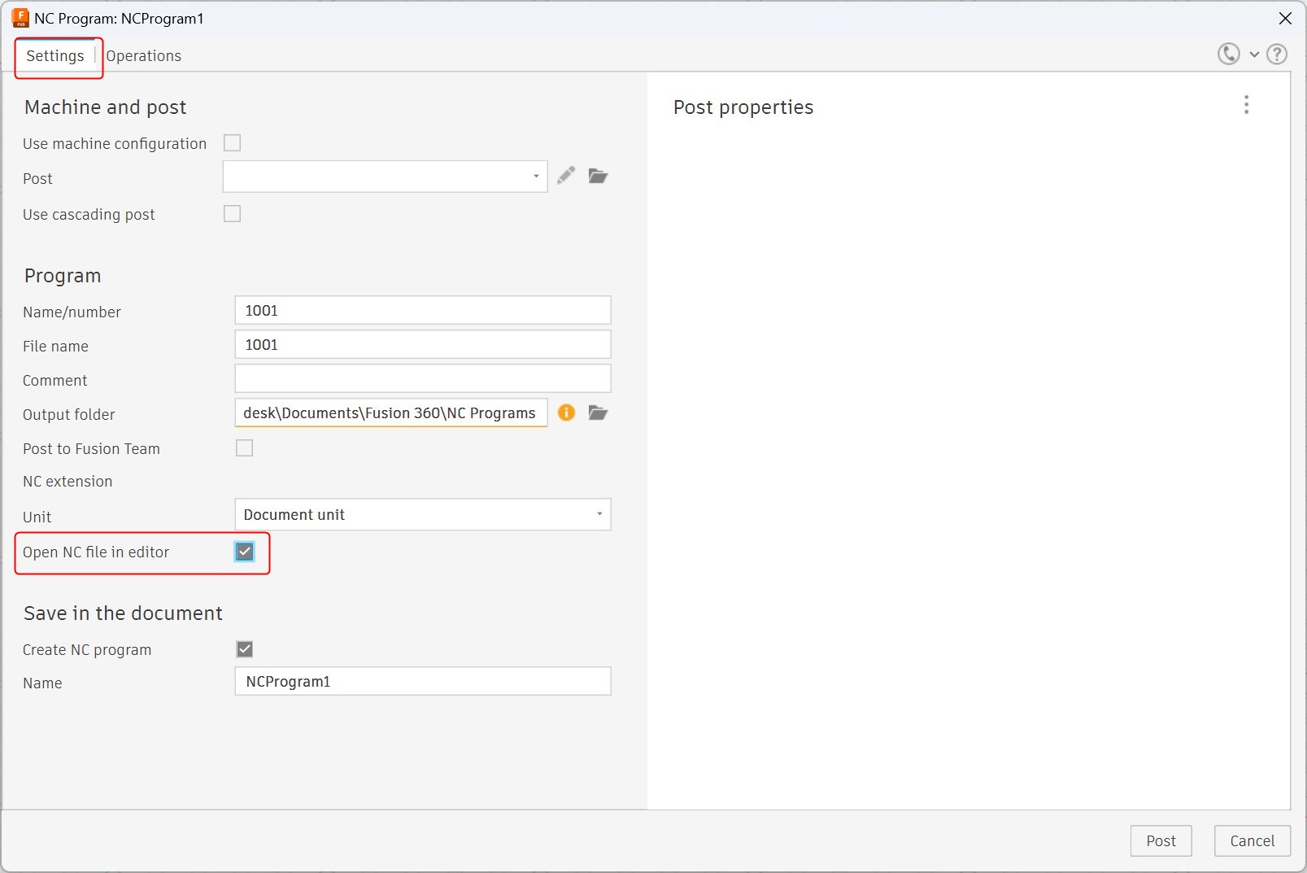Click the Fusion app icon in title bar
1307x873 pixels.
coord(20,18)
